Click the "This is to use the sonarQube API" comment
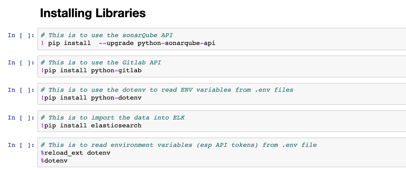406x170 pixels. 106,35
